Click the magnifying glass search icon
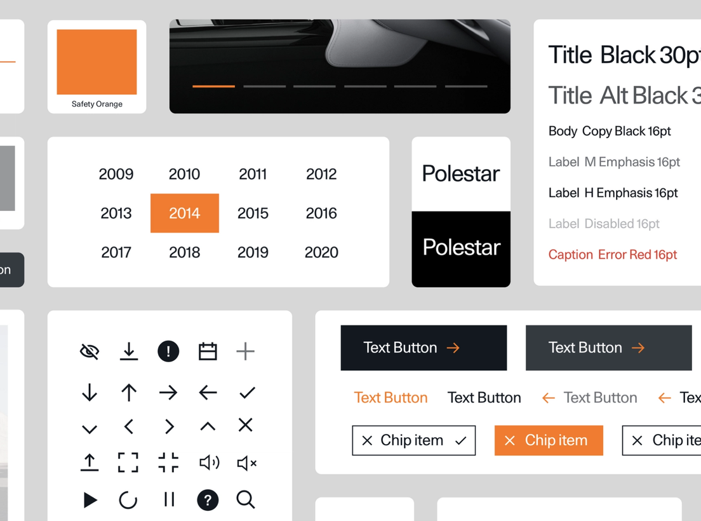701x521 pixels. [x=246, y=500]
